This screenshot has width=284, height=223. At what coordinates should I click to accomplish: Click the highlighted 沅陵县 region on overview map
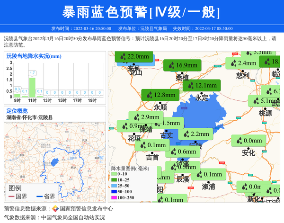[55, 161]
